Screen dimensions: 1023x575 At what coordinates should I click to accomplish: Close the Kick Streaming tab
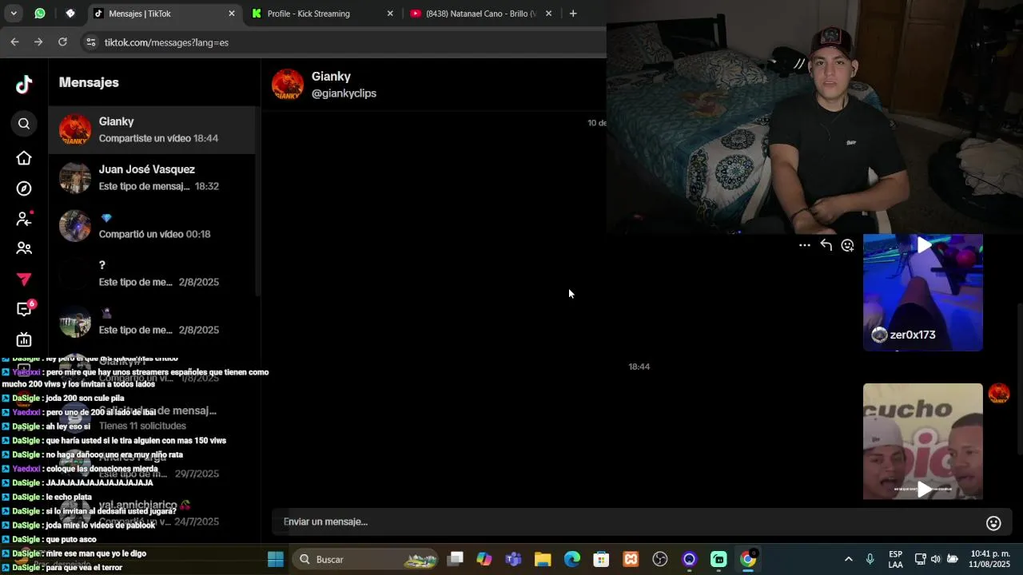click(390, 14)
